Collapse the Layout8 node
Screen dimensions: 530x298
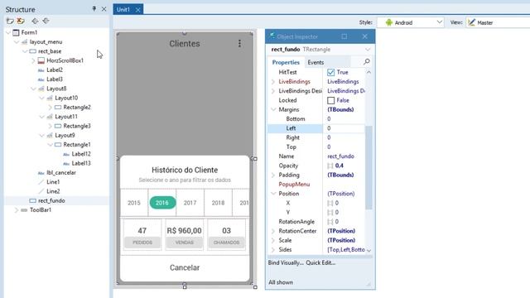coord(33,89)
